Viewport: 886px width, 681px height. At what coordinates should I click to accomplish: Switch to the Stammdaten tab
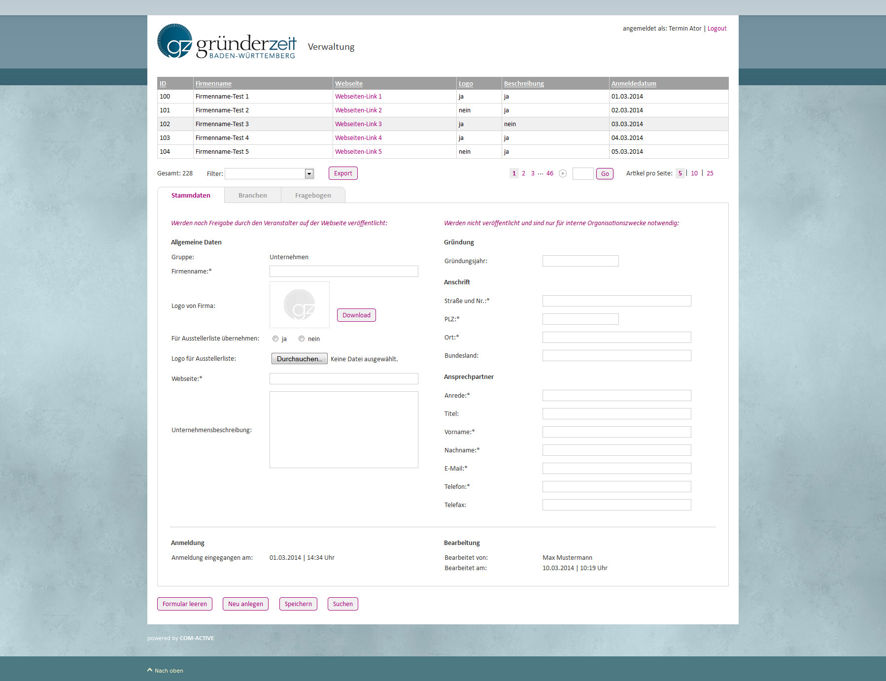coord(191,195)
